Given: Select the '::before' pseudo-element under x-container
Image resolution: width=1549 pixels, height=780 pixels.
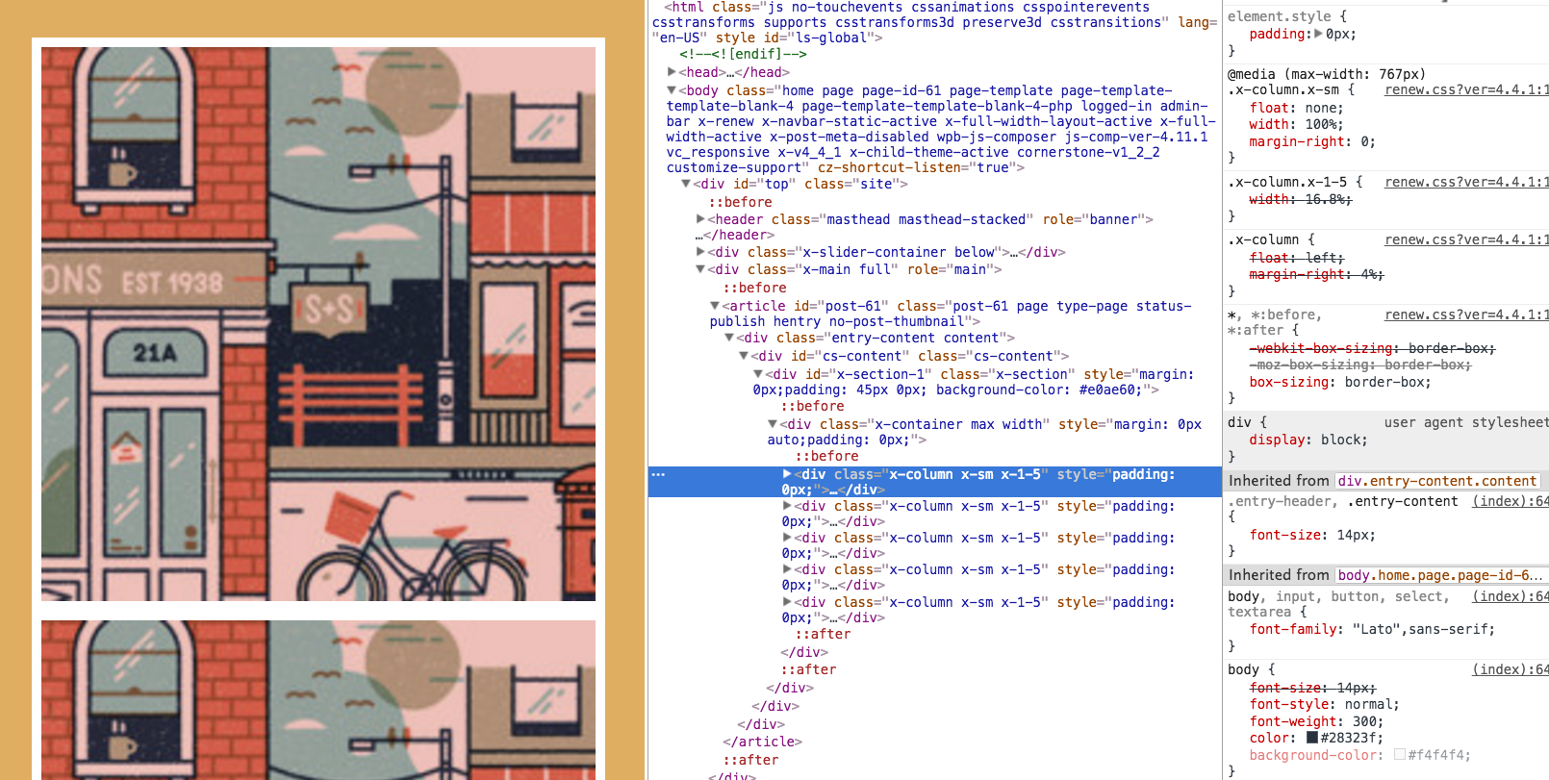Looking at the screenshot, I should click(x=826, y=456).
